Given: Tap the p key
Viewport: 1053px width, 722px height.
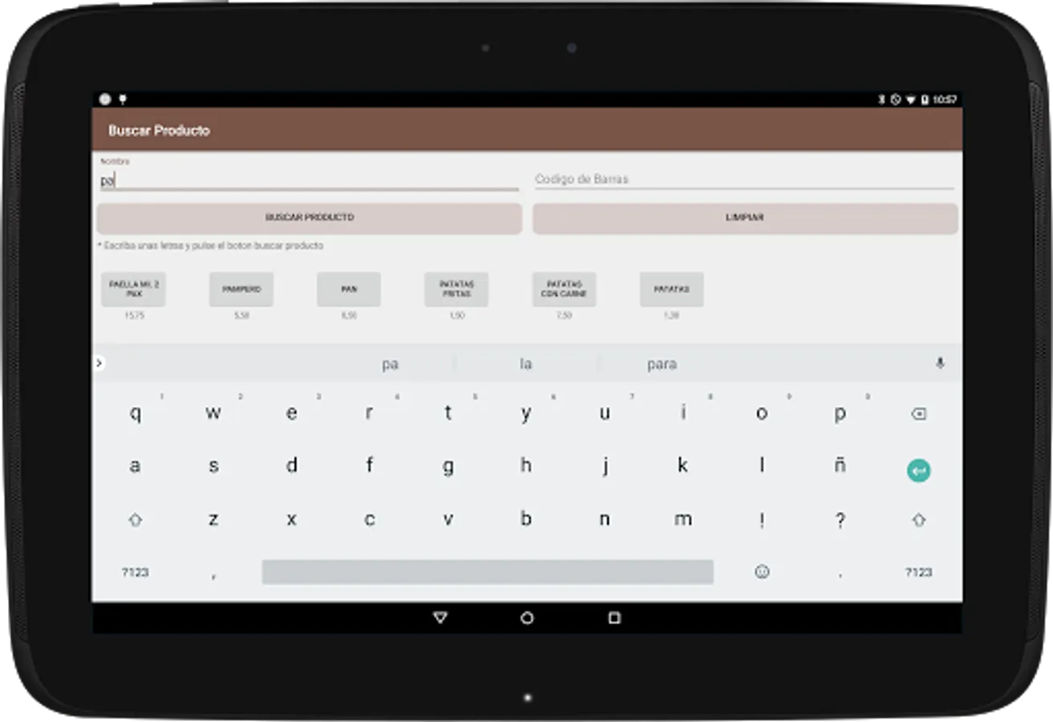Looking at the screenshot, I should tap(840, 414).
